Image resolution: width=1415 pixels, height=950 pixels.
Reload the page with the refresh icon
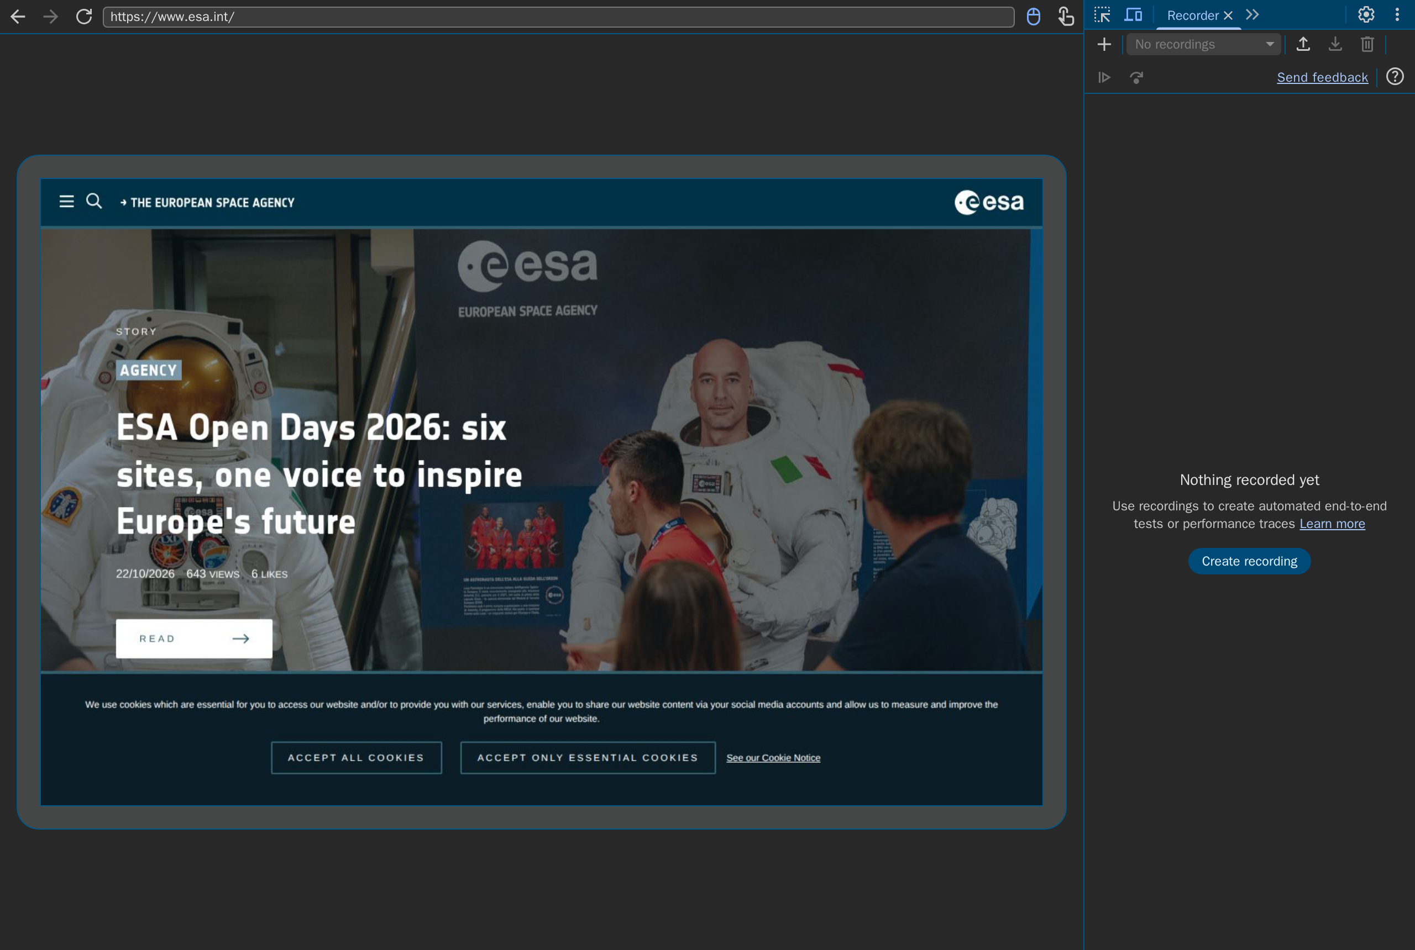[84, 17]
